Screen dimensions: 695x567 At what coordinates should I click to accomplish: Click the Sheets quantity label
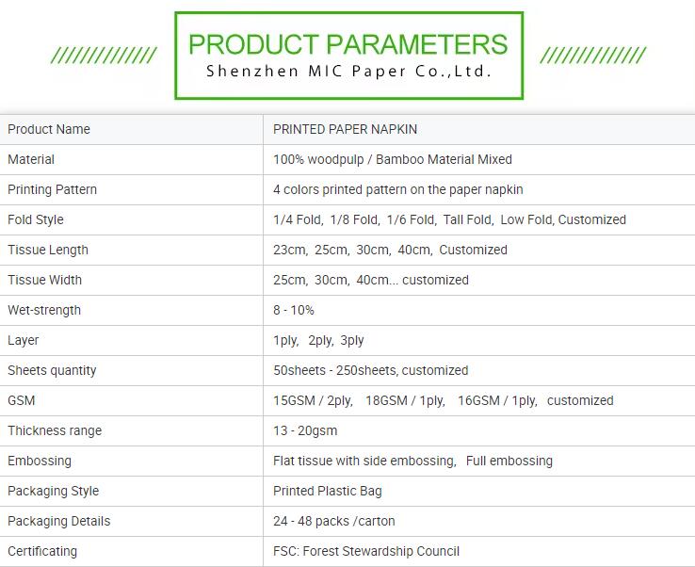pyautogui.click(x=52, y=370)
